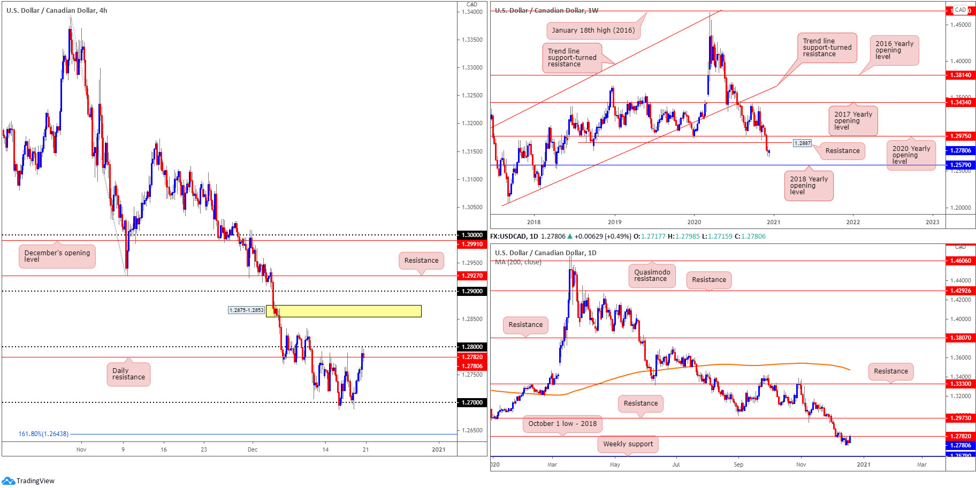Click the 2020 Yearly opening level note
This screenshot has height=488, width=976.
[x=911, y=155]
